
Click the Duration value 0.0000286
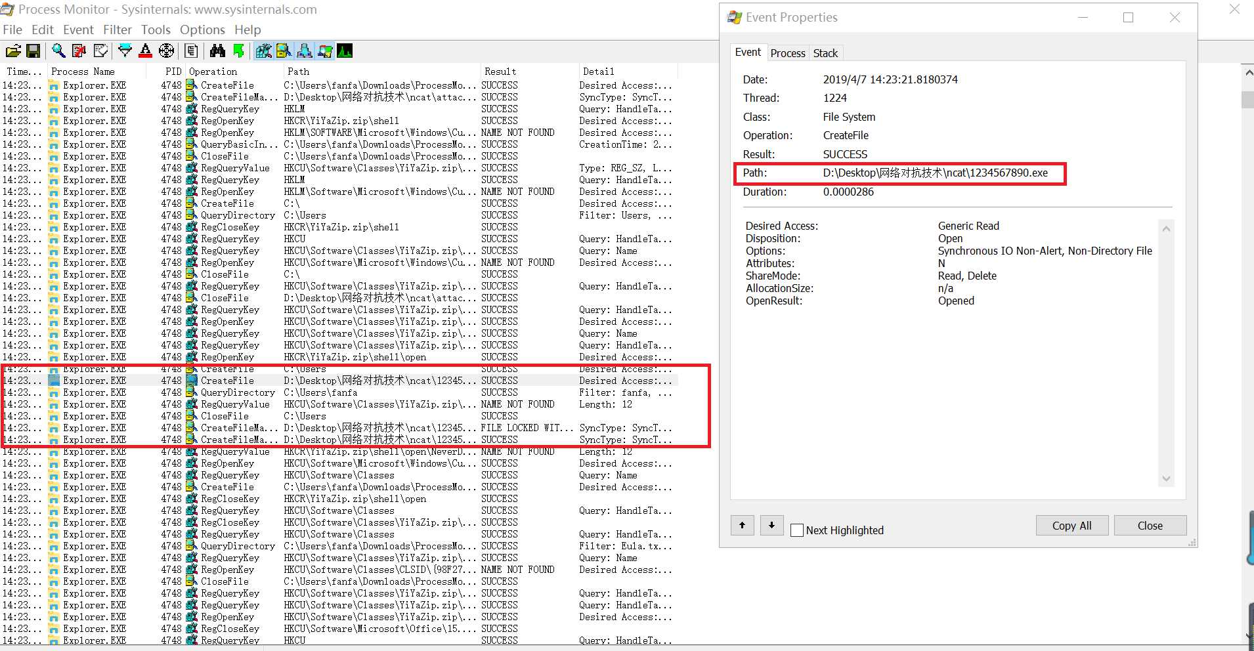tap(848, 192)
